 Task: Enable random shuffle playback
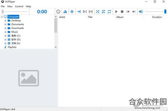click(x=97, y=12)
